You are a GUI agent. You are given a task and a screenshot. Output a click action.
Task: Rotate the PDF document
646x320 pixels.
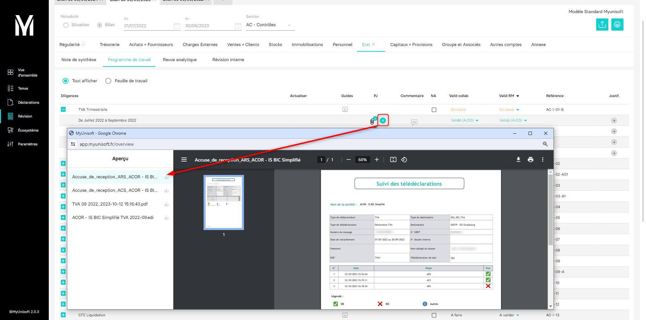tap(404, 159)
